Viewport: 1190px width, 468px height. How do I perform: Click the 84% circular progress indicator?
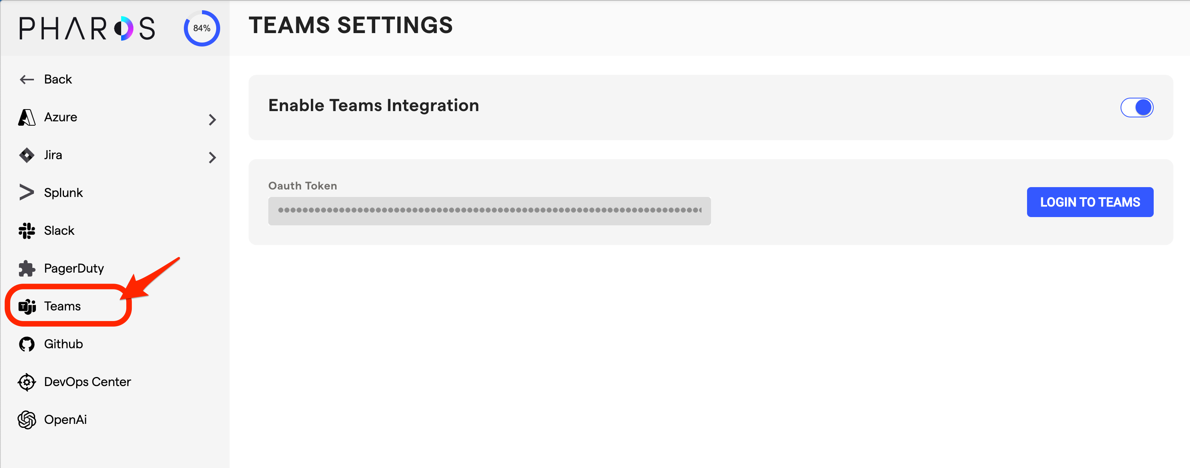coord(202,28)
